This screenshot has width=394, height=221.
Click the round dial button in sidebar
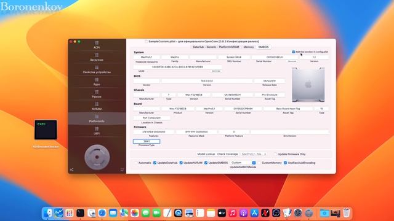(97, 157)
